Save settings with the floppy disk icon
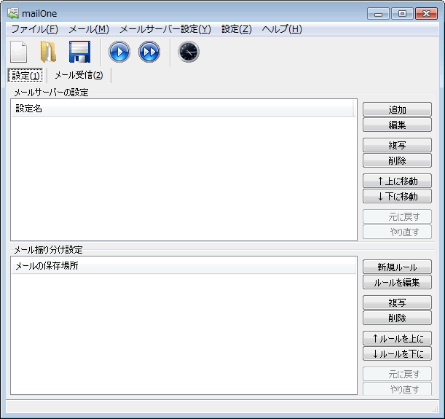445x419 pixels. click(x=79, y=52)
